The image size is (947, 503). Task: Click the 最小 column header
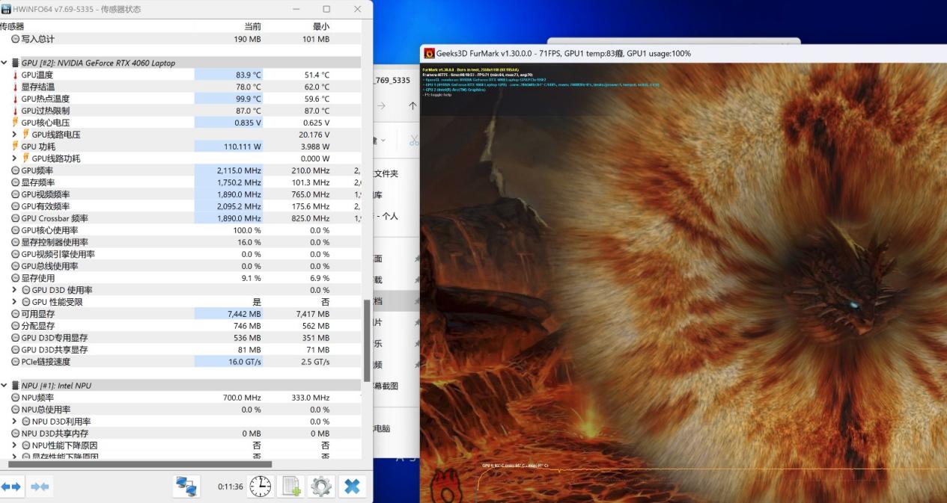[x=323, y=25]
